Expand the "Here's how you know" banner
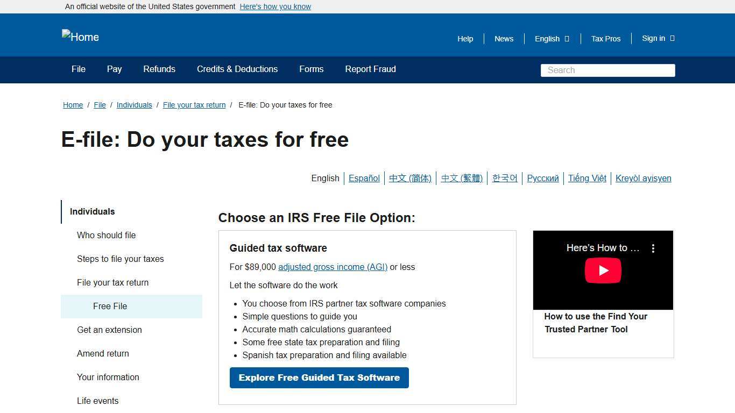 pyautogui.click(x=275, y=6)
